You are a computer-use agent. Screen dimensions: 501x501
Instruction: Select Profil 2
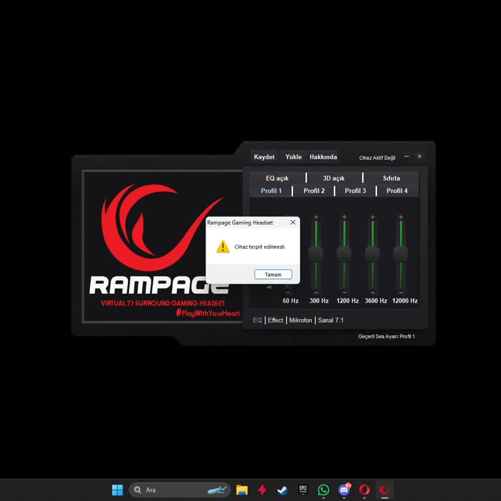(314, 190)
